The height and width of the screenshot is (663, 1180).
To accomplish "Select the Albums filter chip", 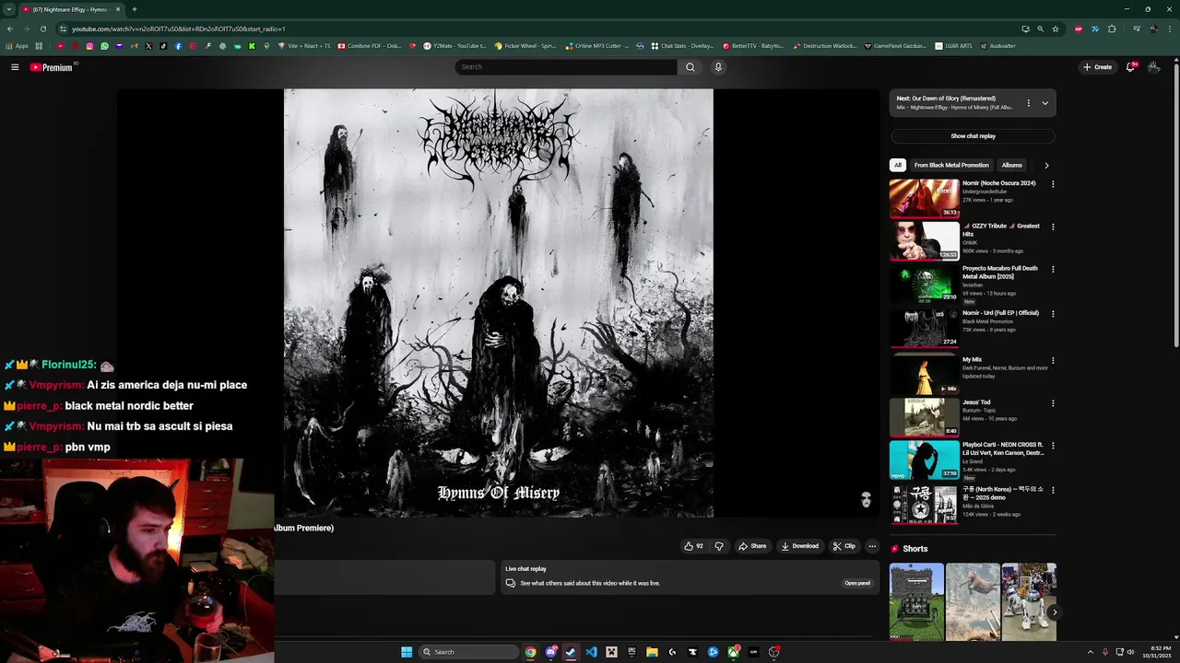I will [x=1012, y=166].
